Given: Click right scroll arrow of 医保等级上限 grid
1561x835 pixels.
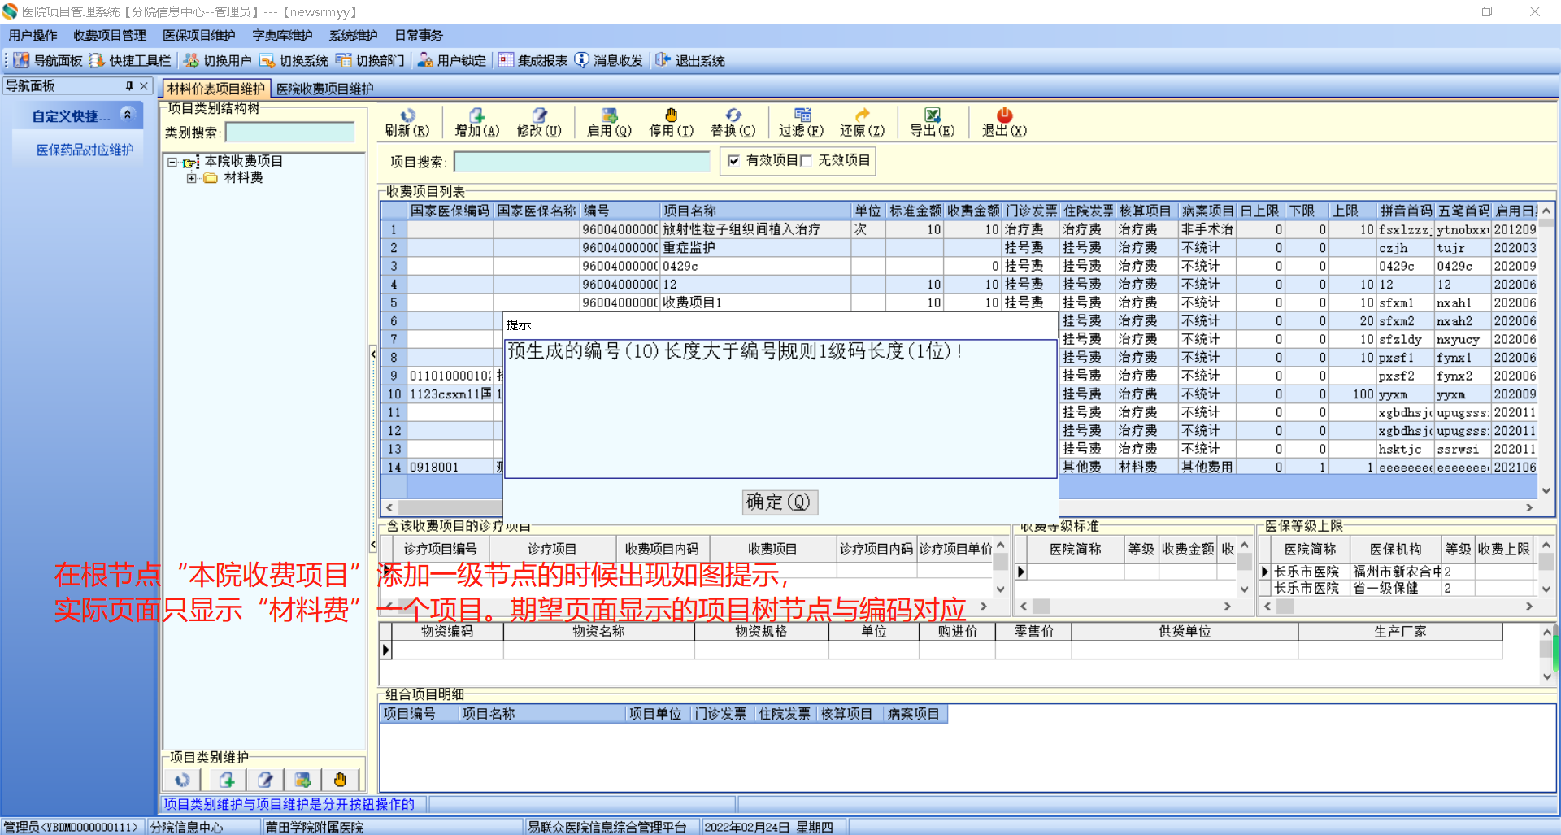Looking at the screenshot, I should pyautogui.click(x=1529, y=607).
